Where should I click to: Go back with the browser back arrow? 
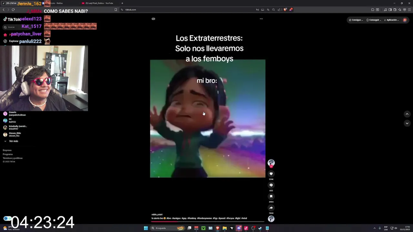coord(4,10)
